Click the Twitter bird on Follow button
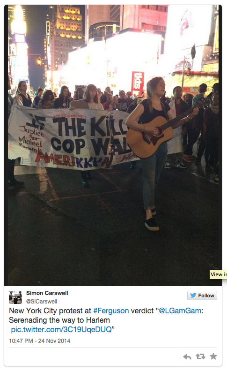The height and width of the screenshot is (371, 227). 193,295
